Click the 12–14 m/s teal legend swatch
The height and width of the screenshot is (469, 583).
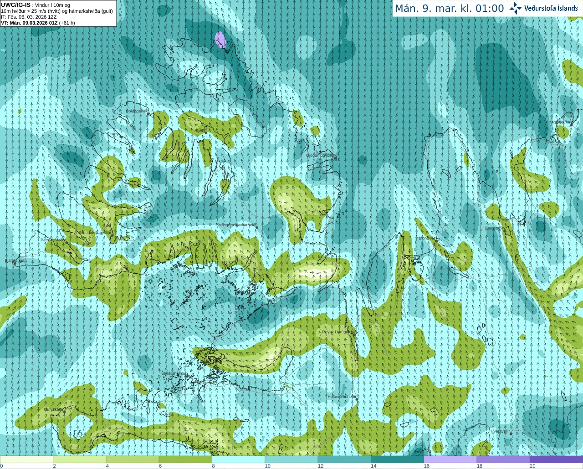[x=344, y=459]
